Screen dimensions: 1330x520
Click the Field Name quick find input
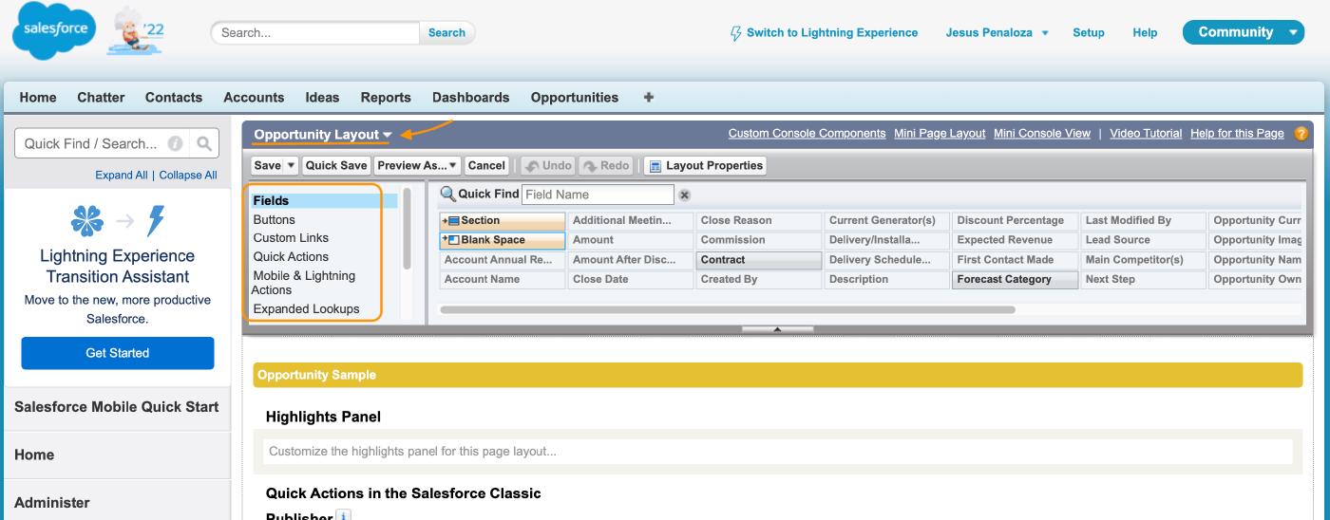pos(598,195)
